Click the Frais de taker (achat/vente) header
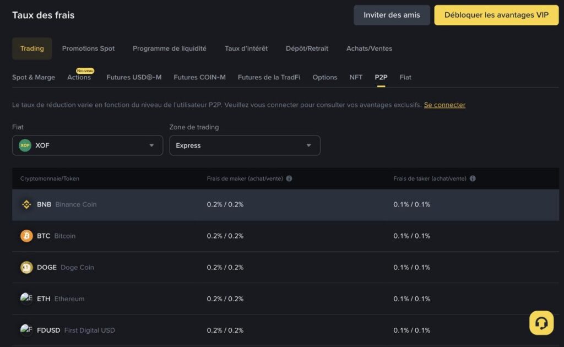This screenshot has height=347, width=564. pyautogui.click(x=430, y=178)
